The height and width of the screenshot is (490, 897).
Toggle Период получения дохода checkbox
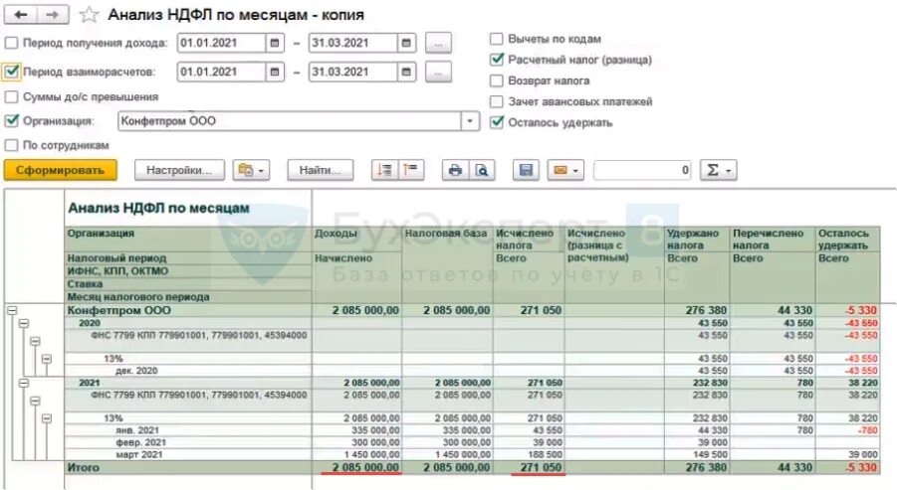11,43
